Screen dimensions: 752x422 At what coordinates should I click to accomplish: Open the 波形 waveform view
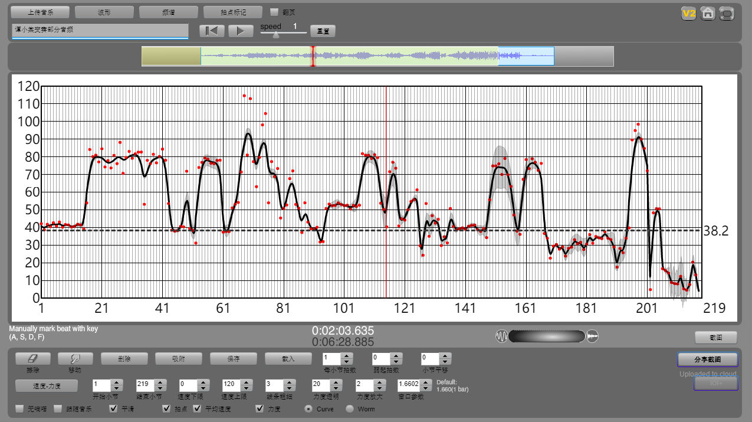coord(104,12)
